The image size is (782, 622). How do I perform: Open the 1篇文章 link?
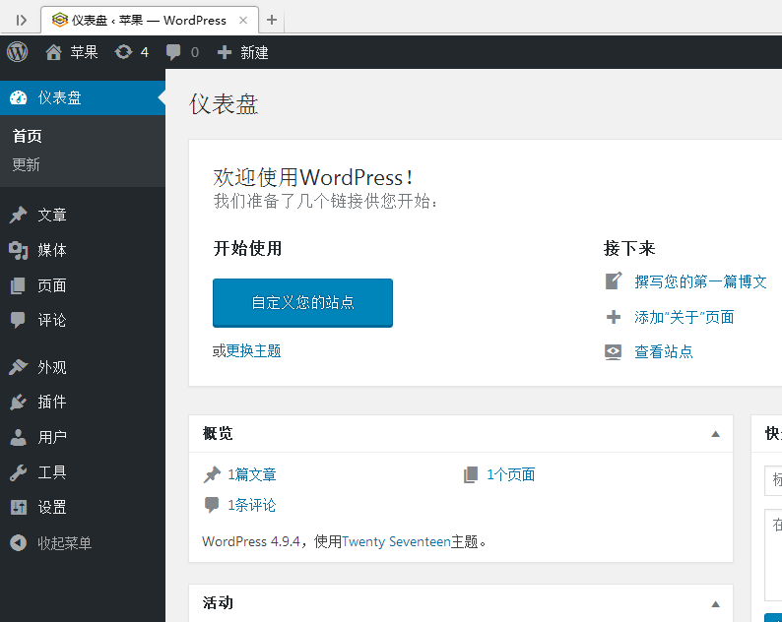(252, 474)
